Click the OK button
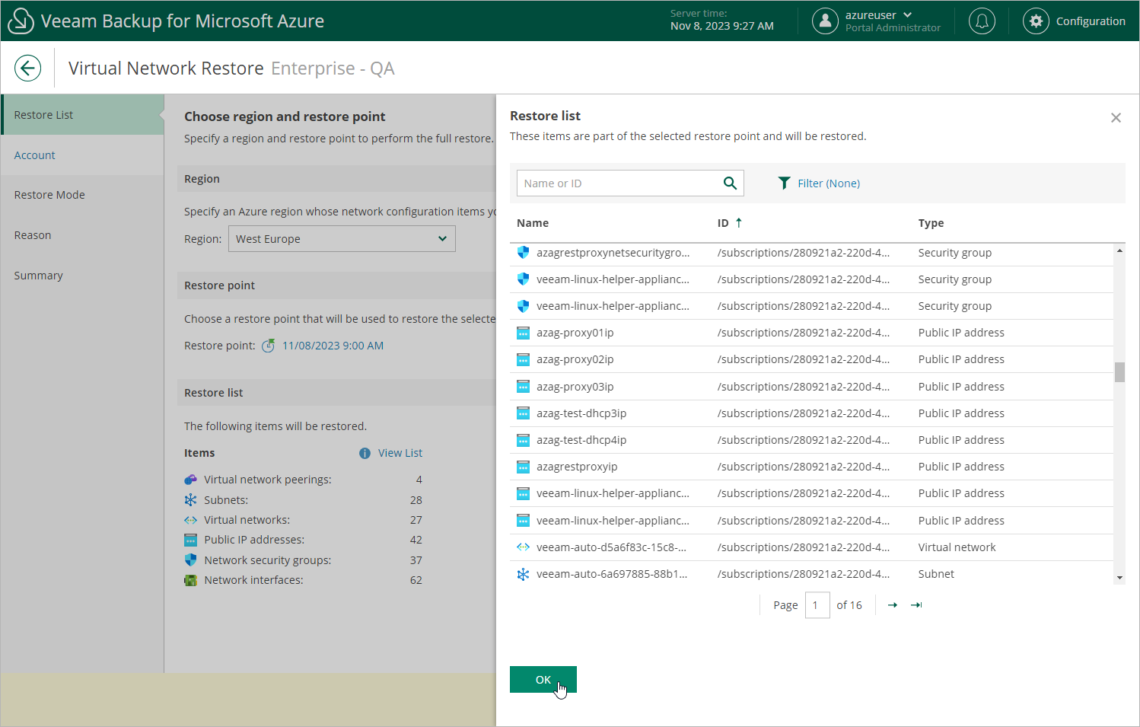 (x=543, y=680)
